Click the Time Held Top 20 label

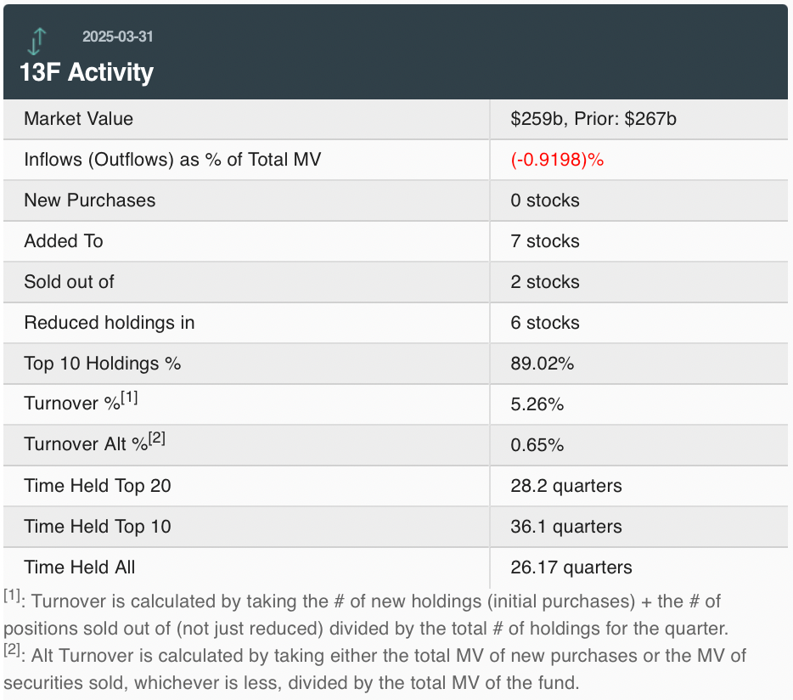[98, 486]
